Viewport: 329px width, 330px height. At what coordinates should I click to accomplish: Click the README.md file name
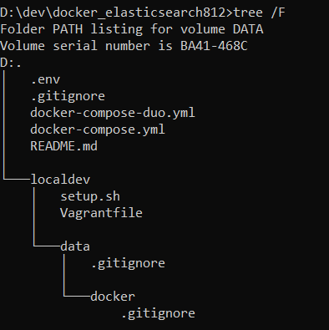(64, 146)
